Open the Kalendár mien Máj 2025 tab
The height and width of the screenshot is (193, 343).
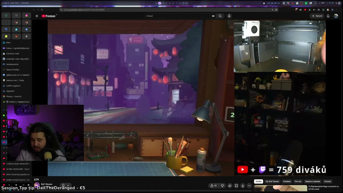tap(16, 59)
